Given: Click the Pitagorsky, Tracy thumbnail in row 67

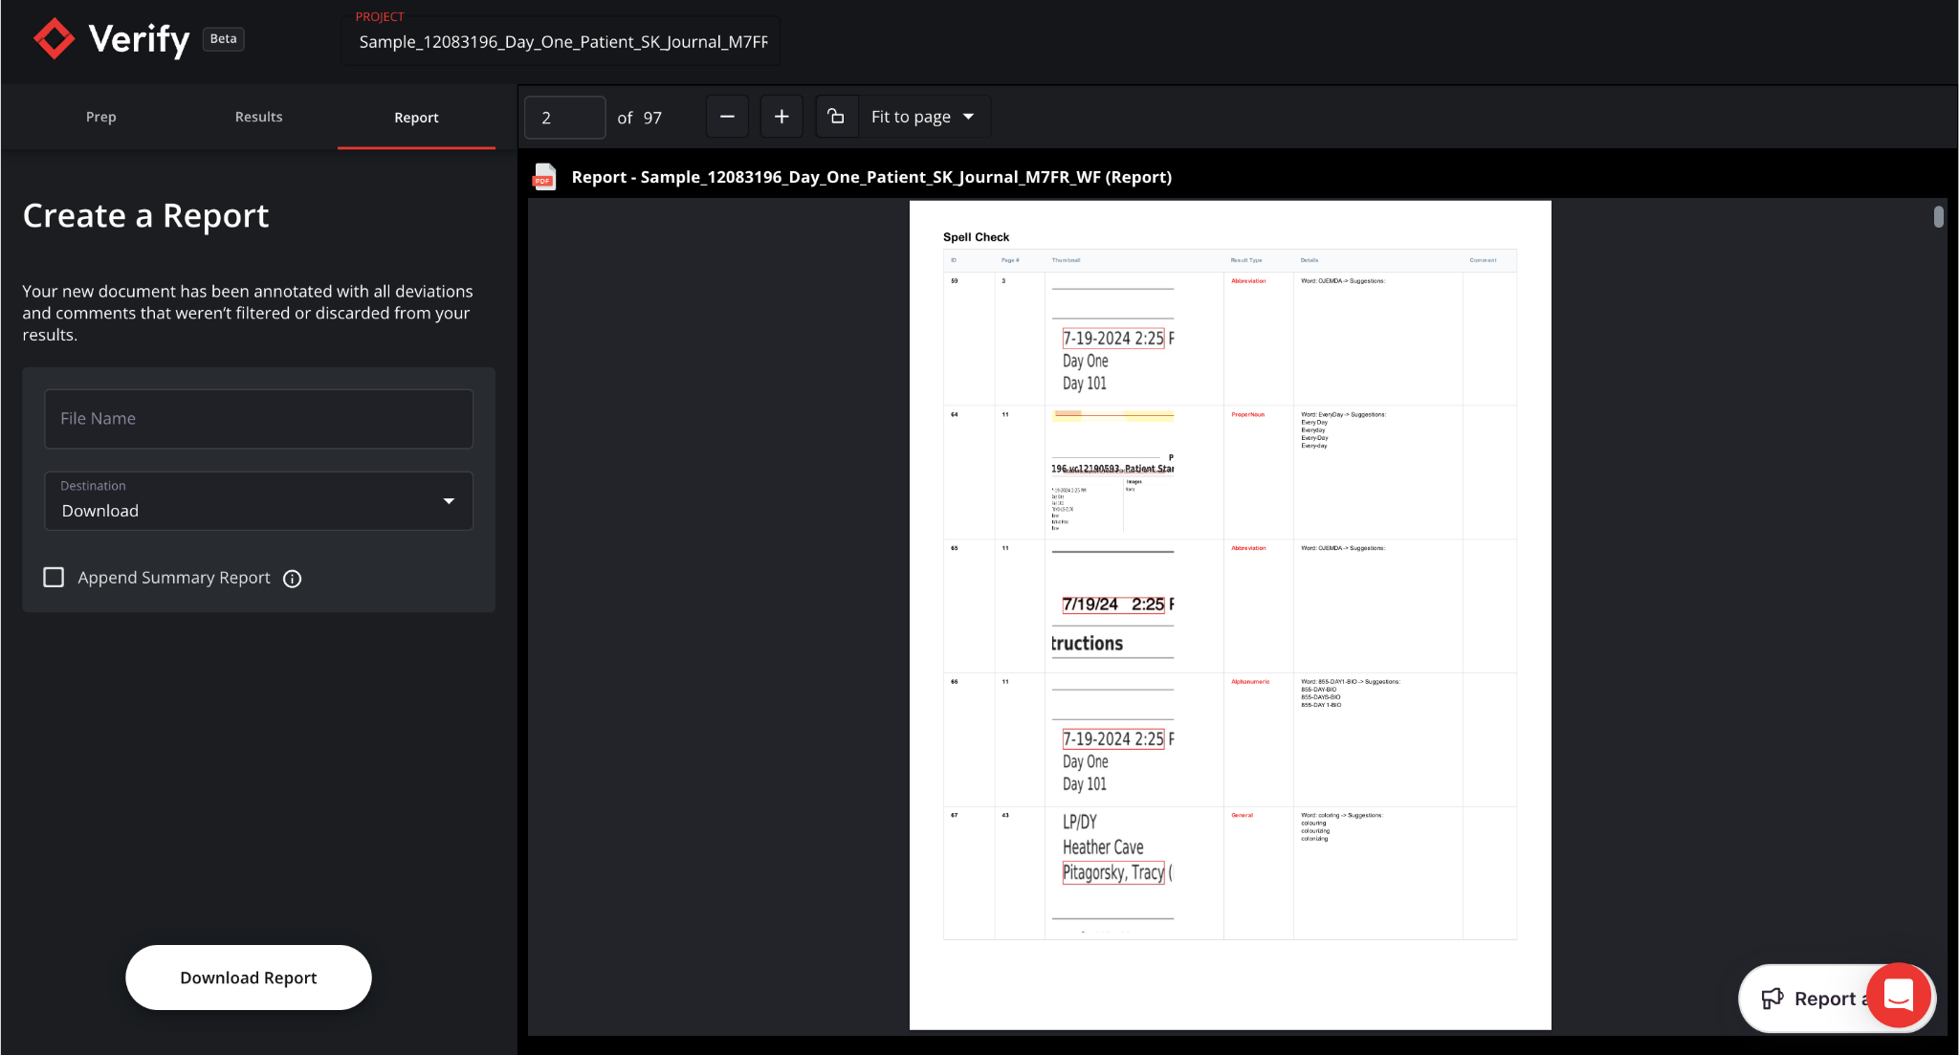Looking at the screenshot, I should (1112, 872).
